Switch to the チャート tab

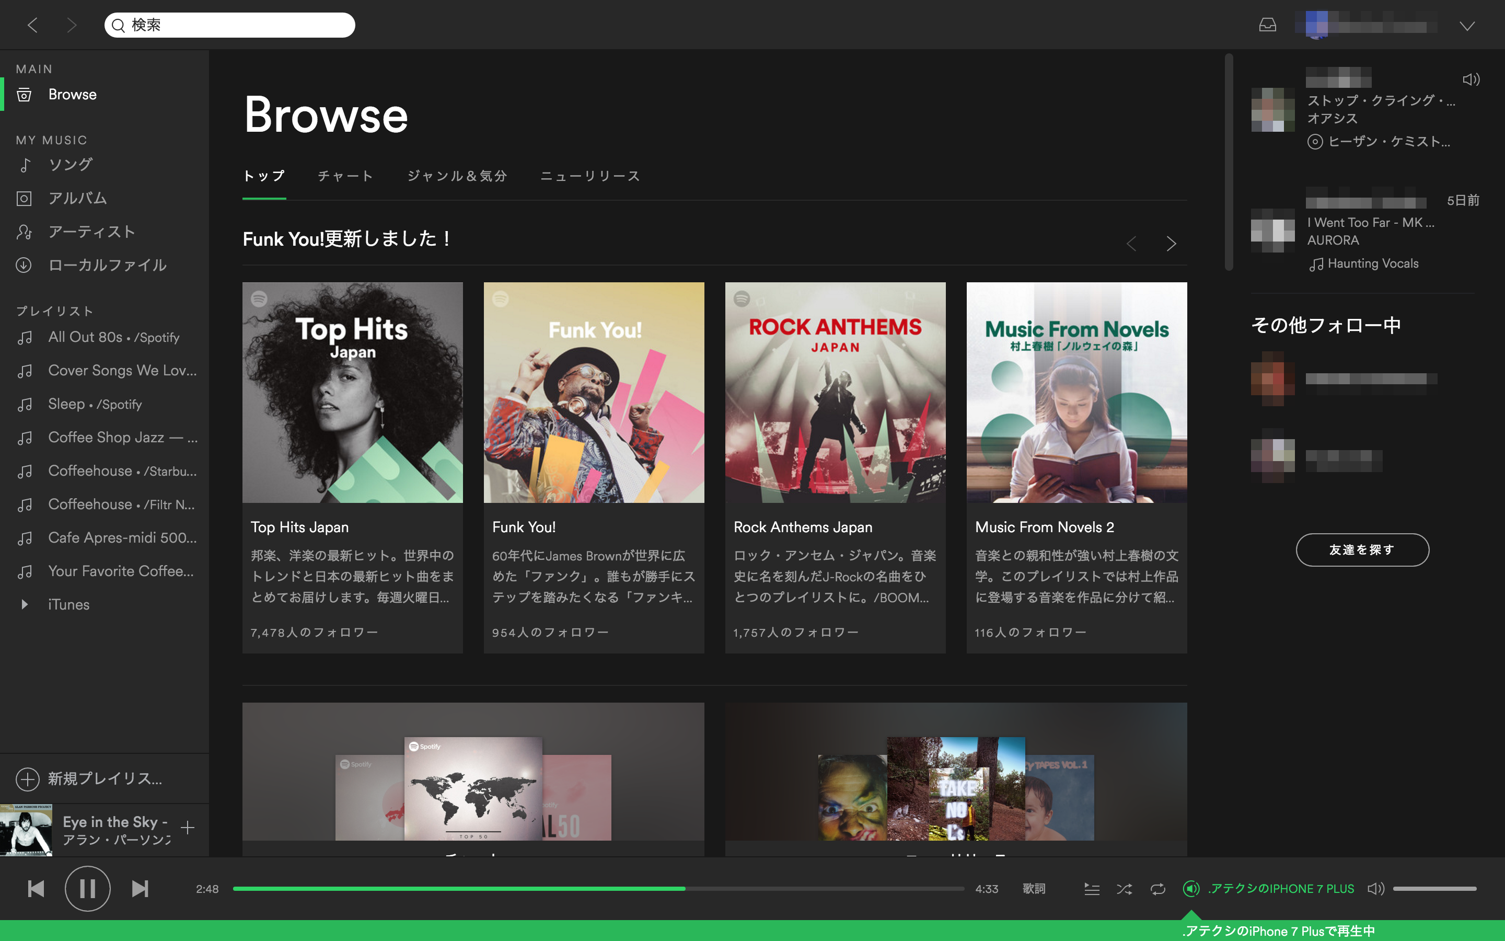(x=346, y=176)
